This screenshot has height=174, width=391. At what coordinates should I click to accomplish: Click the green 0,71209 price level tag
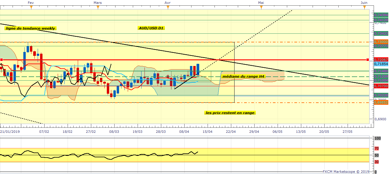pyautogui.click(x=382, y=76)
